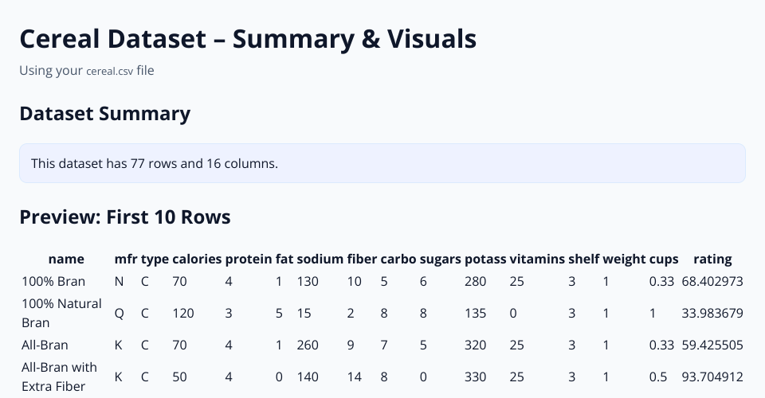
Task: Click the 'cups' column header
Action: click(664, 259)
